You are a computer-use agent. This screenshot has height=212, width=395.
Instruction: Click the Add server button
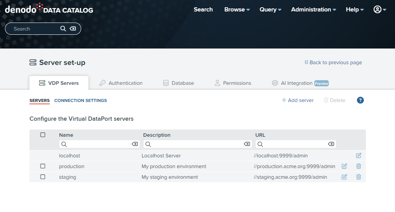click(x=298, y=100)
